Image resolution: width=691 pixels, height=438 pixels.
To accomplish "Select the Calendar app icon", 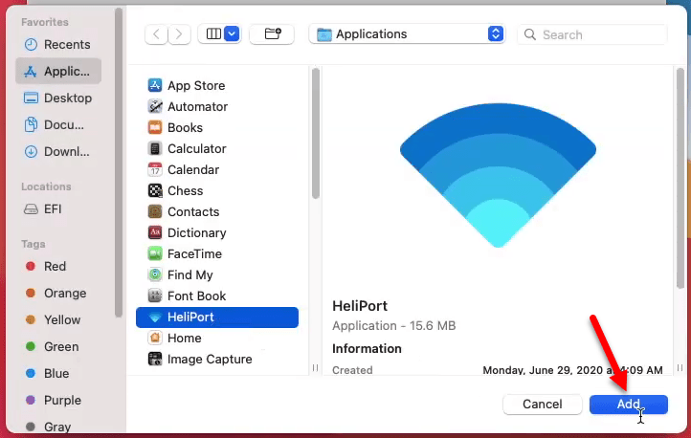I will [155, 169].
